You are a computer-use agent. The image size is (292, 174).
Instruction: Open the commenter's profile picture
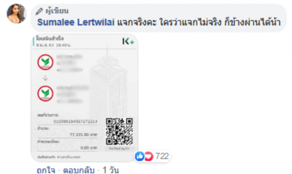click(x=16, y=13)
